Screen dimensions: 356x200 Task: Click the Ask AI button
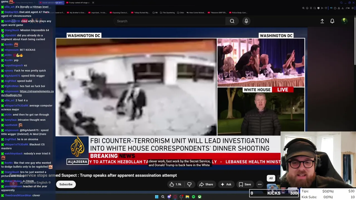click(226, 184)
